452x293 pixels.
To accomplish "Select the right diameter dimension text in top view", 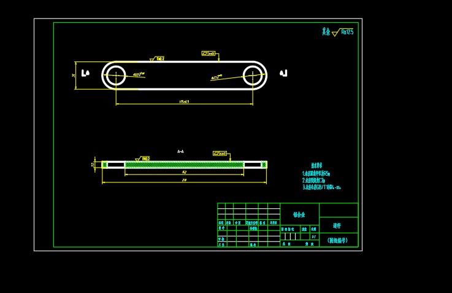I will (x=217, y=77).
